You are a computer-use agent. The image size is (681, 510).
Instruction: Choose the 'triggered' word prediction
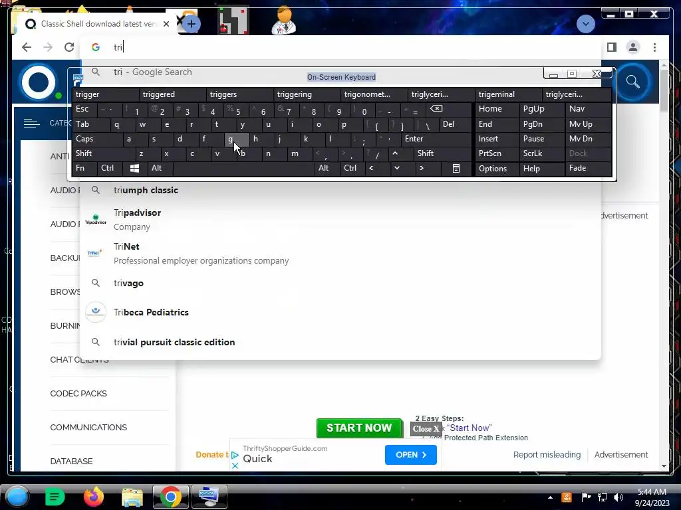[x=172, y=94]
